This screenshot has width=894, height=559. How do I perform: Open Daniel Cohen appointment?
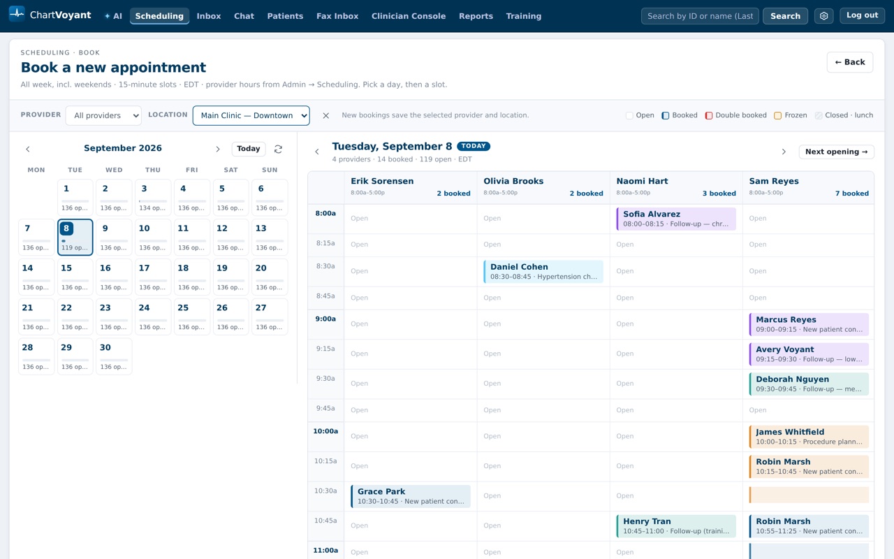543,271
